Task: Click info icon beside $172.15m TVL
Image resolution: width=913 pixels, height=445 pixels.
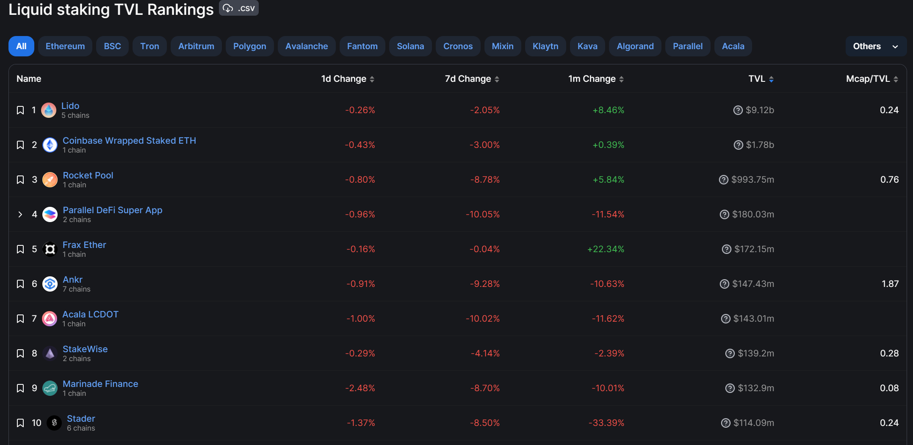Action: click(x=727, y=249)
